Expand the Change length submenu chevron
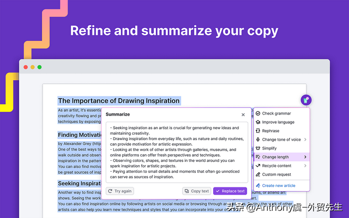 coord(305,157)
